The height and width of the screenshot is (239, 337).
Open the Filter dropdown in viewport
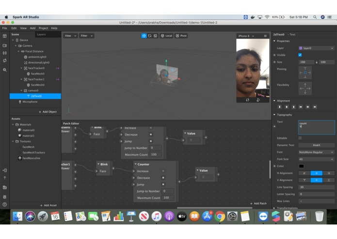point(87,36)
